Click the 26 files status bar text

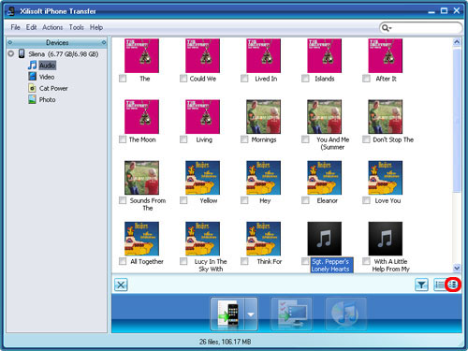point(225,342)
